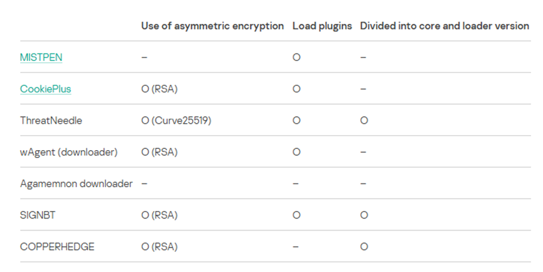Click the O (RSA) cell in COPPERHEDGE row
543x272 pixels.
[x=159, y=246]
